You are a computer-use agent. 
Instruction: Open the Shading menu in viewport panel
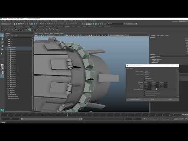coord(41,34)
